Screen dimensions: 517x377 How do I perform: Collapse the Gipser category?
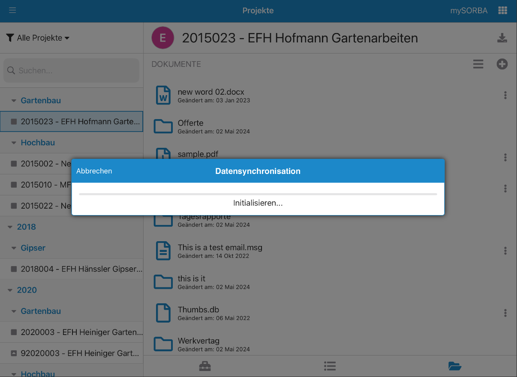click(x=14, y=248)
